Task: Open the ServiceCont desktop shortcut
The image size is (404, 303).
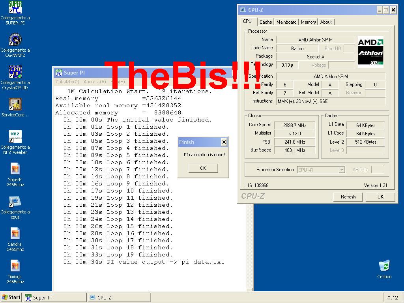Action: tap(15, 107)
